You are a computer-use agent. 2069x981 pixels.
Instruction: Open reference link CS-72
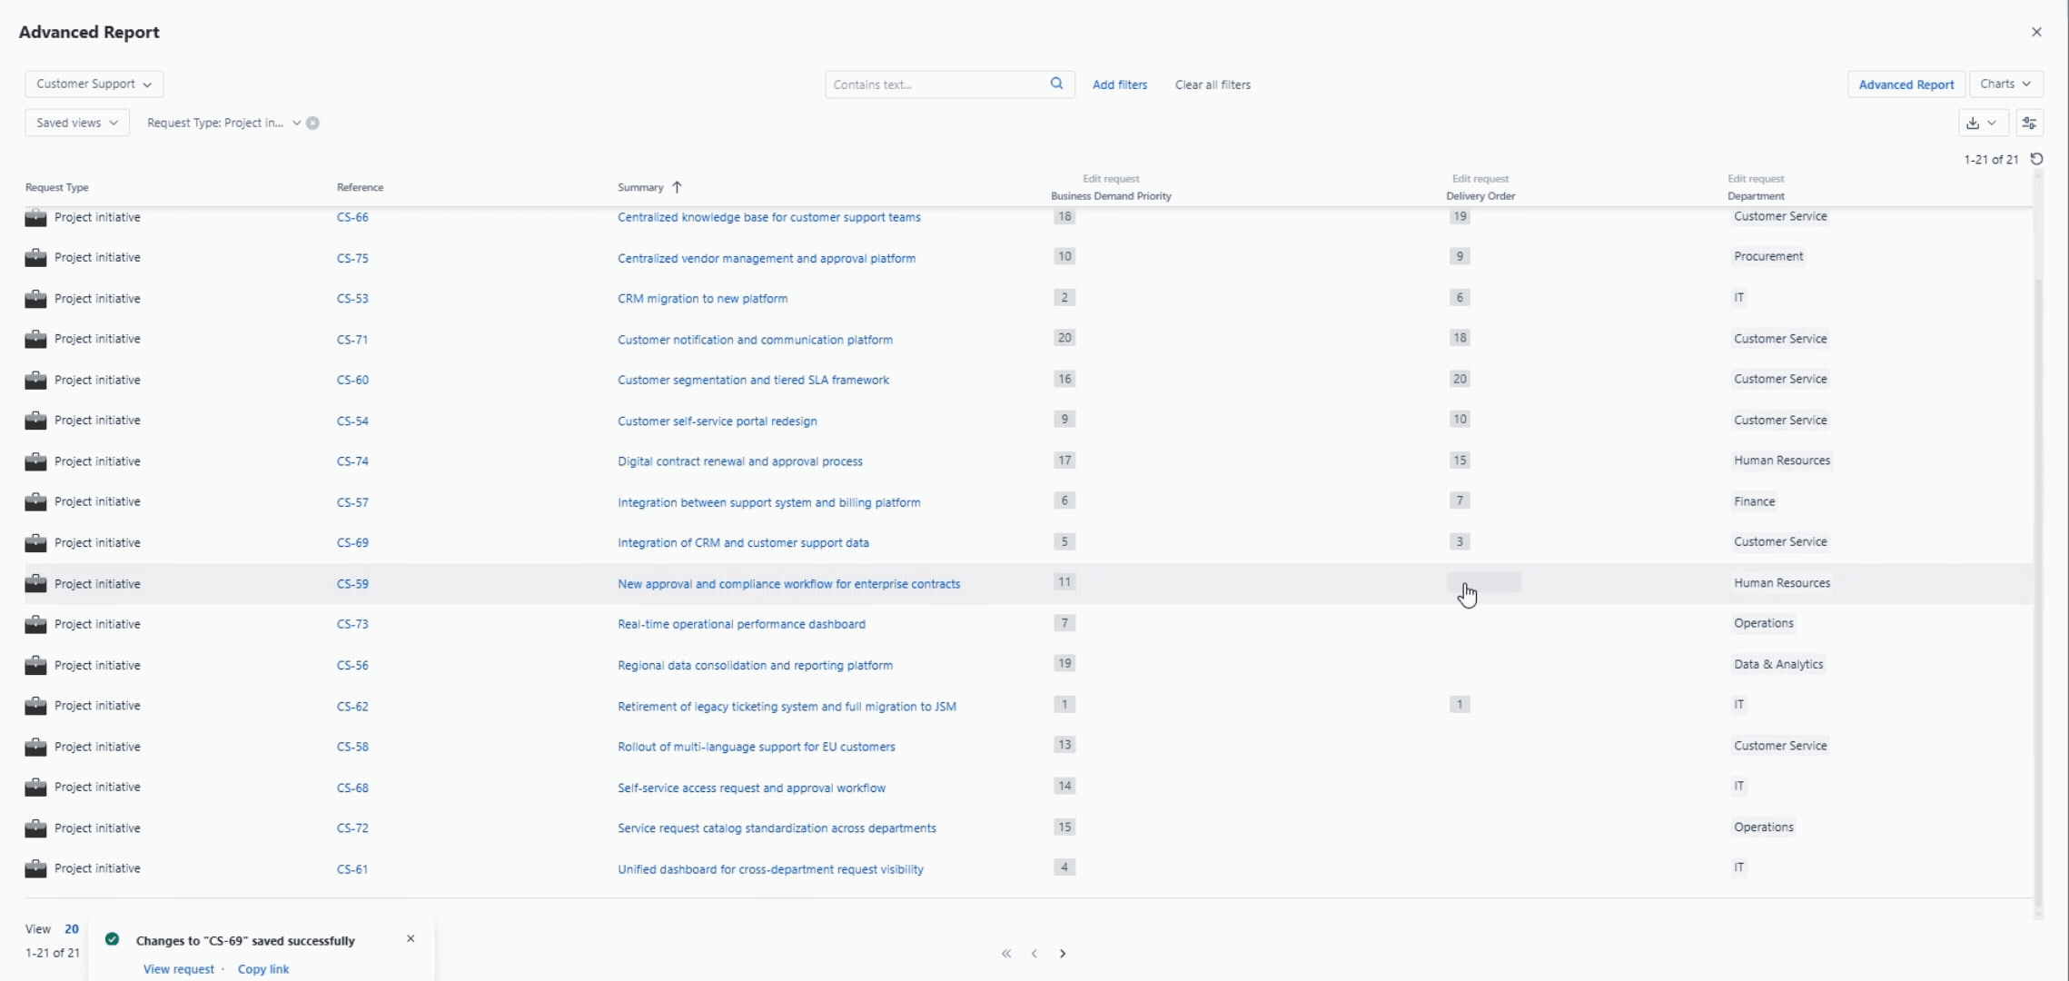pyautogui.click(x=352, y=828)
